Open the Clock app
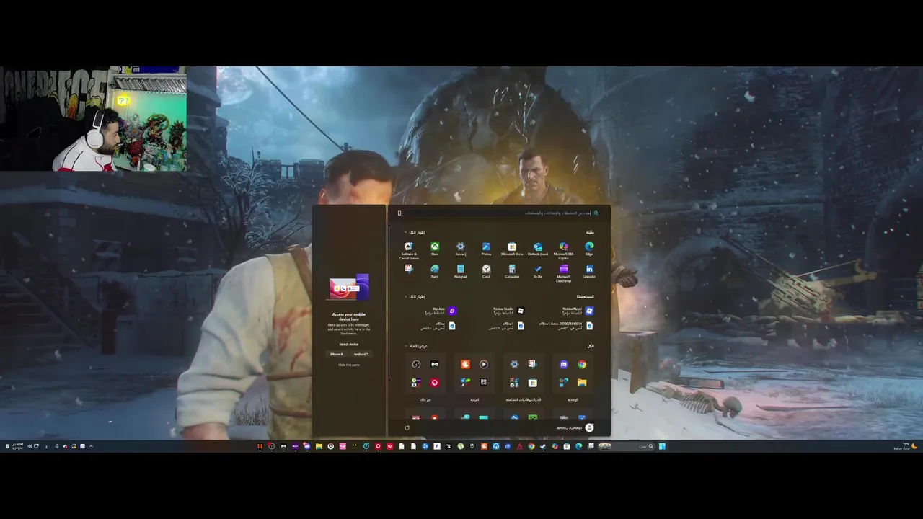Screen dimensions: 923x519 [486, 271]
